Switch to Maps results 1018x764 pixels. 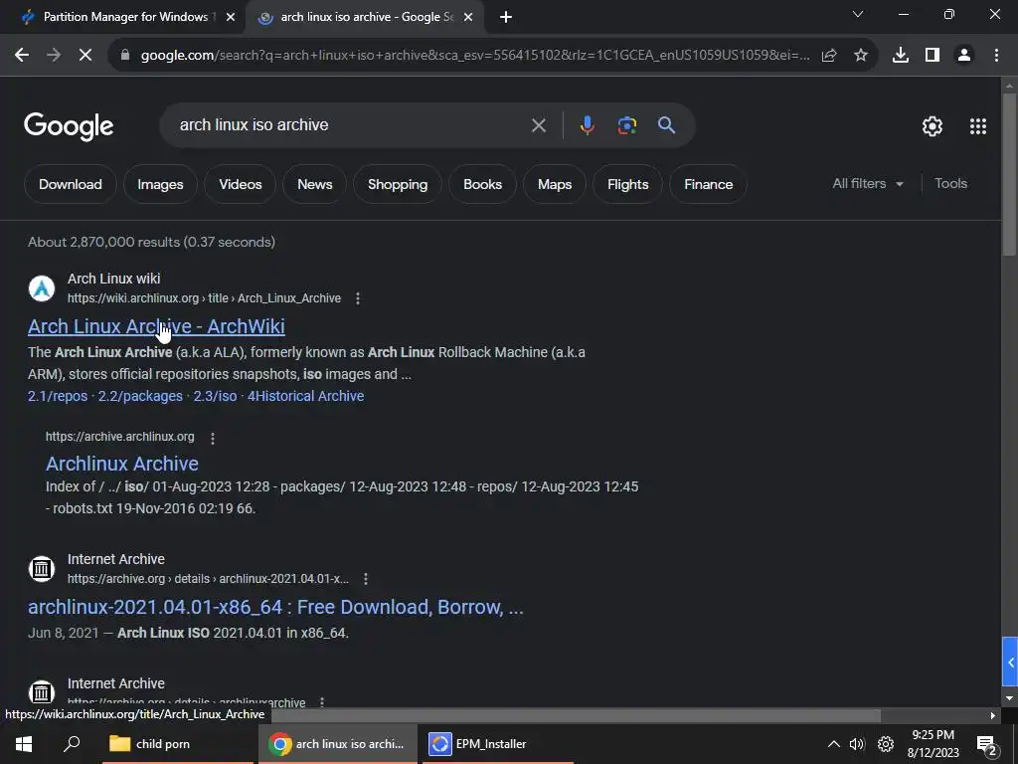tap(555, 184)
